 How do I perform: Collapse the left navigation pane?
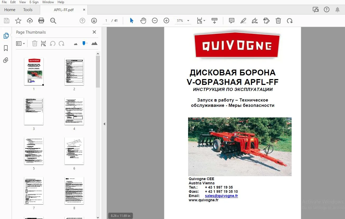click(104, 124)
